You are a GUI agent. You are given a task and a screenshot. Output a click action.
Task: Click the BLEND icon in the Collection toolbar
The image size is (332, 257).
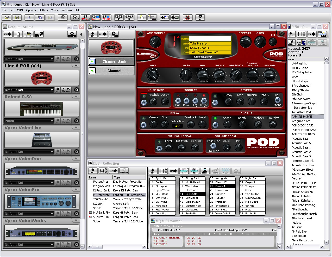[x=205, y=171]
